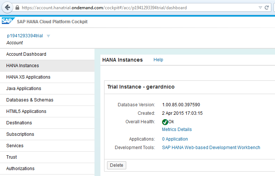Click the 0 Application link
The width and height of the screenshot is (275, 176).
click(x=175, y=139)
